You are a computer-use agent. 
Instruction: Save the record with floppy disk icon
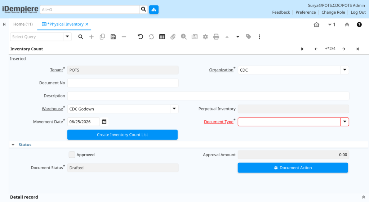(113, 37)
